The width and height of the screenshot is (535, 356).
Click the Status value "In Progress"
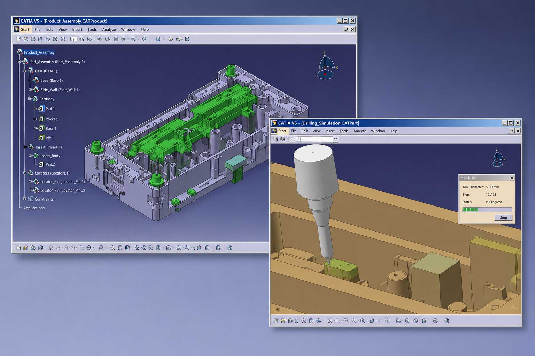494,202
